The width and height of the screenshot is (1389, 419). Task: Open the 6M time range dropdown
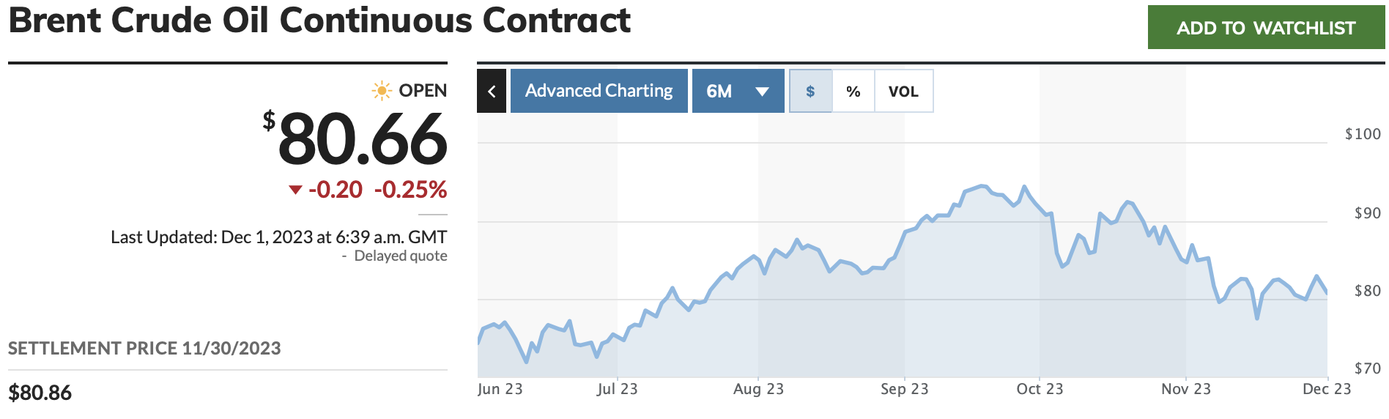pos(738,92)
